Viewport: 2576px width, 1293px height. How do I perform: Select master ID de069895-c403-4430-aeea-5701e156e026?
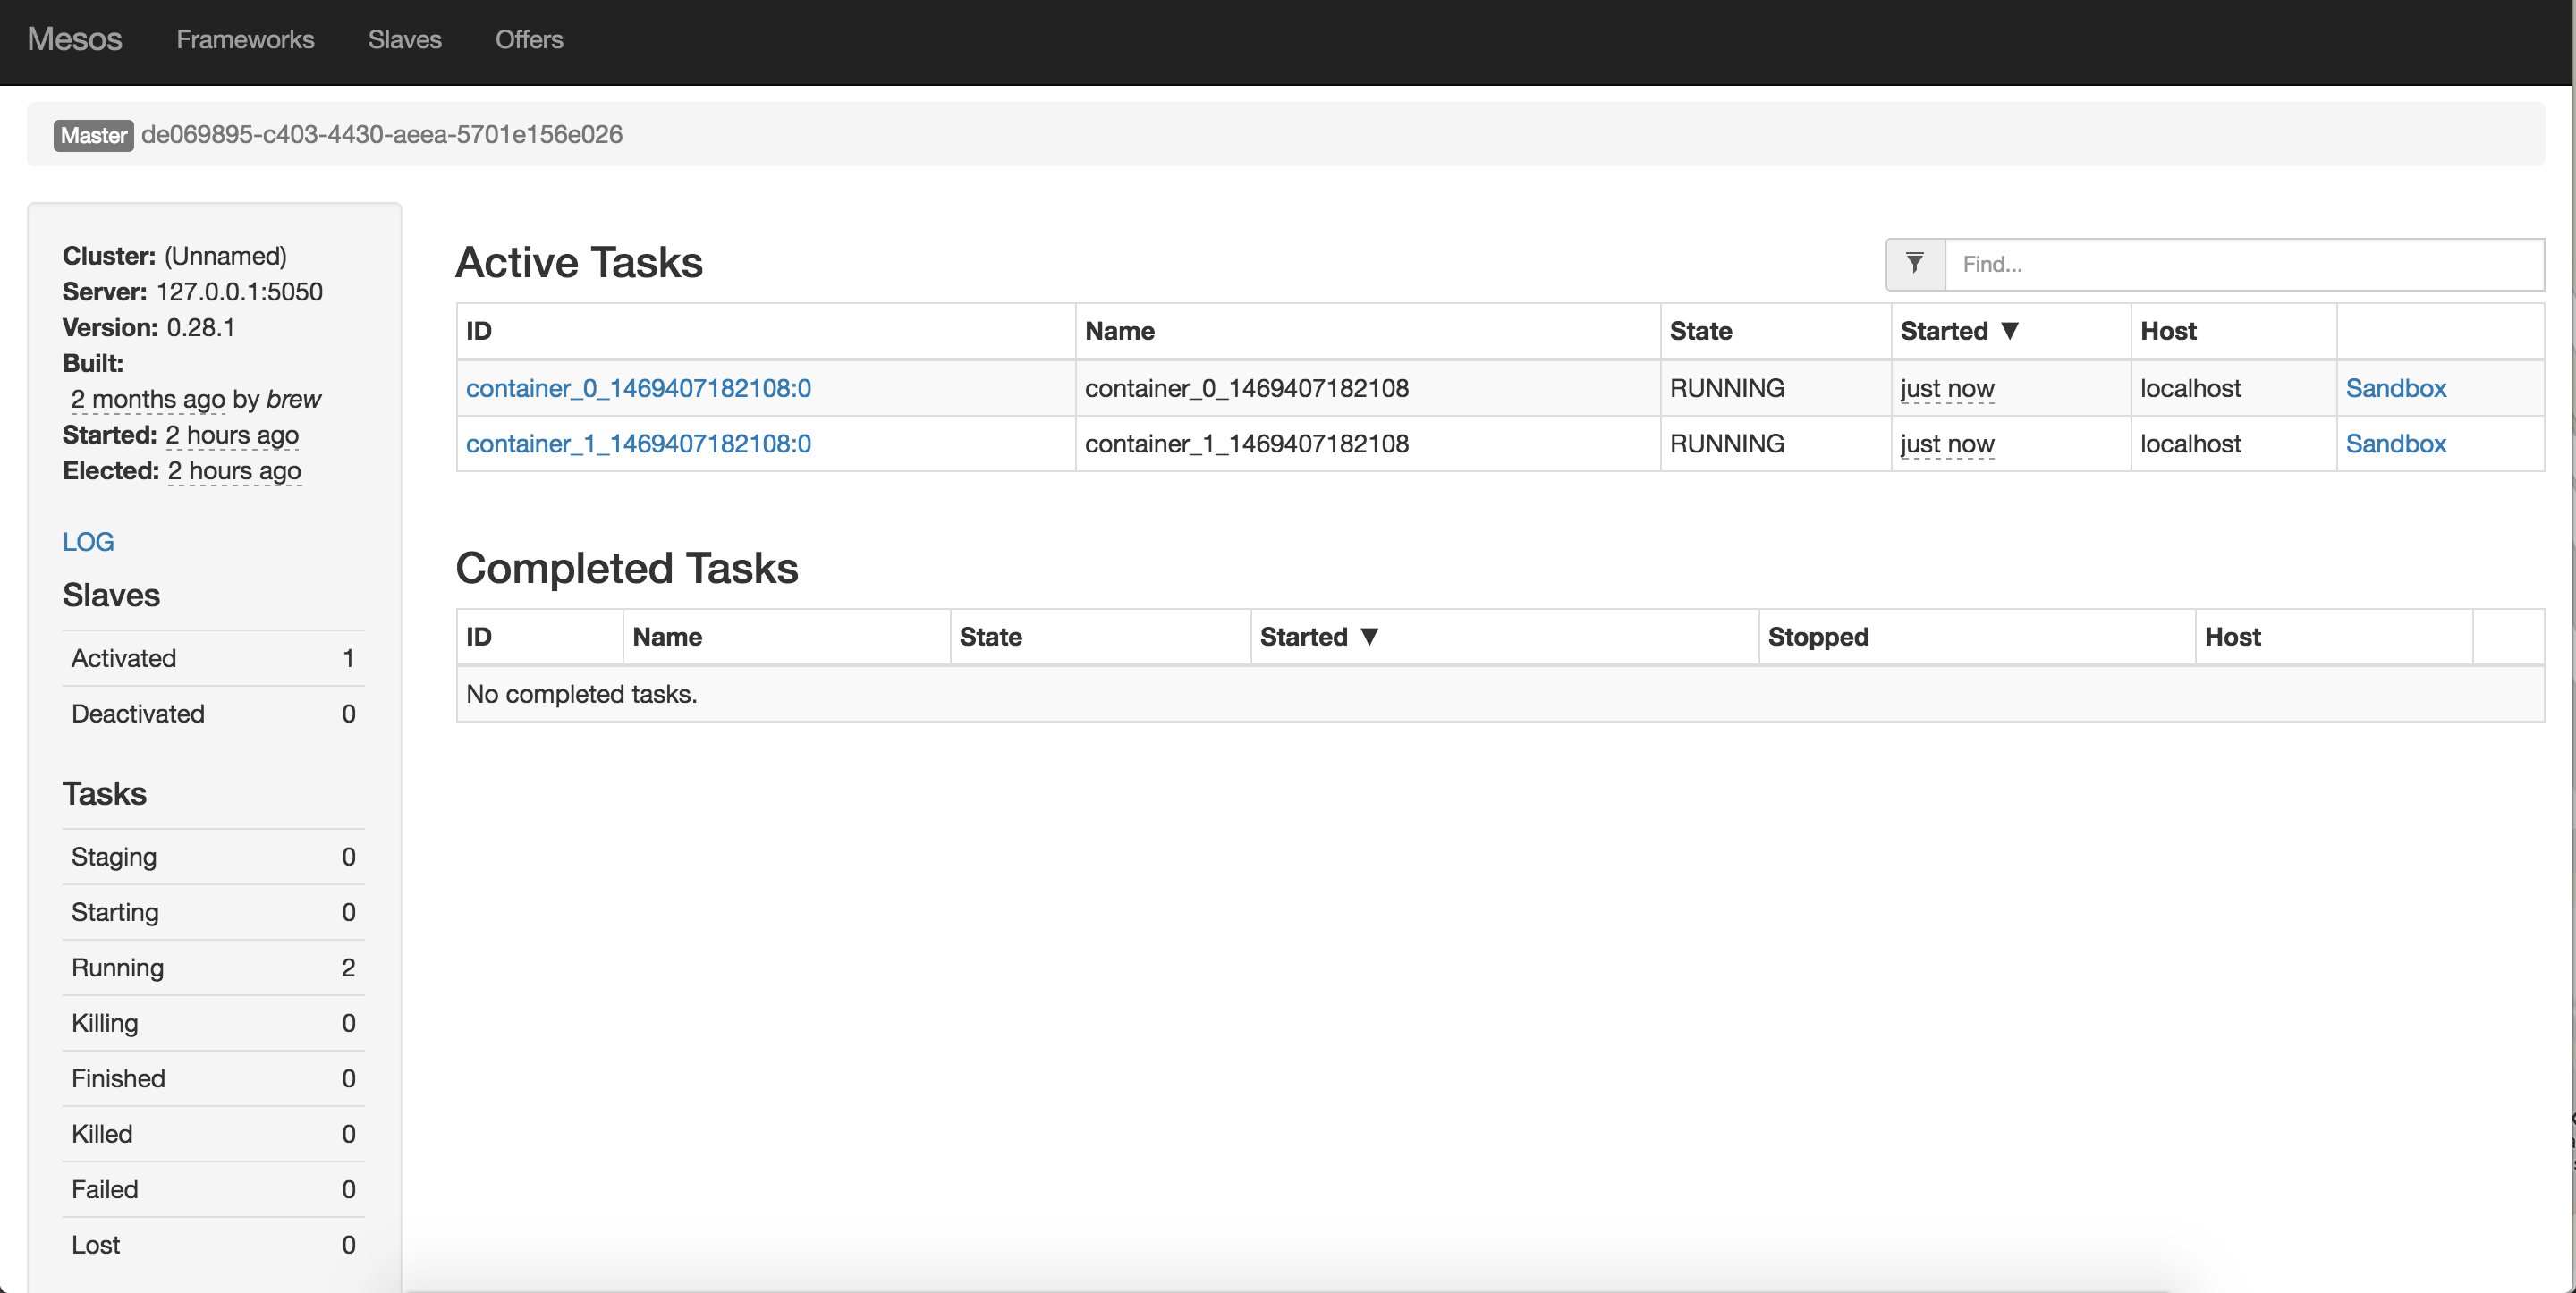point(382,135)
